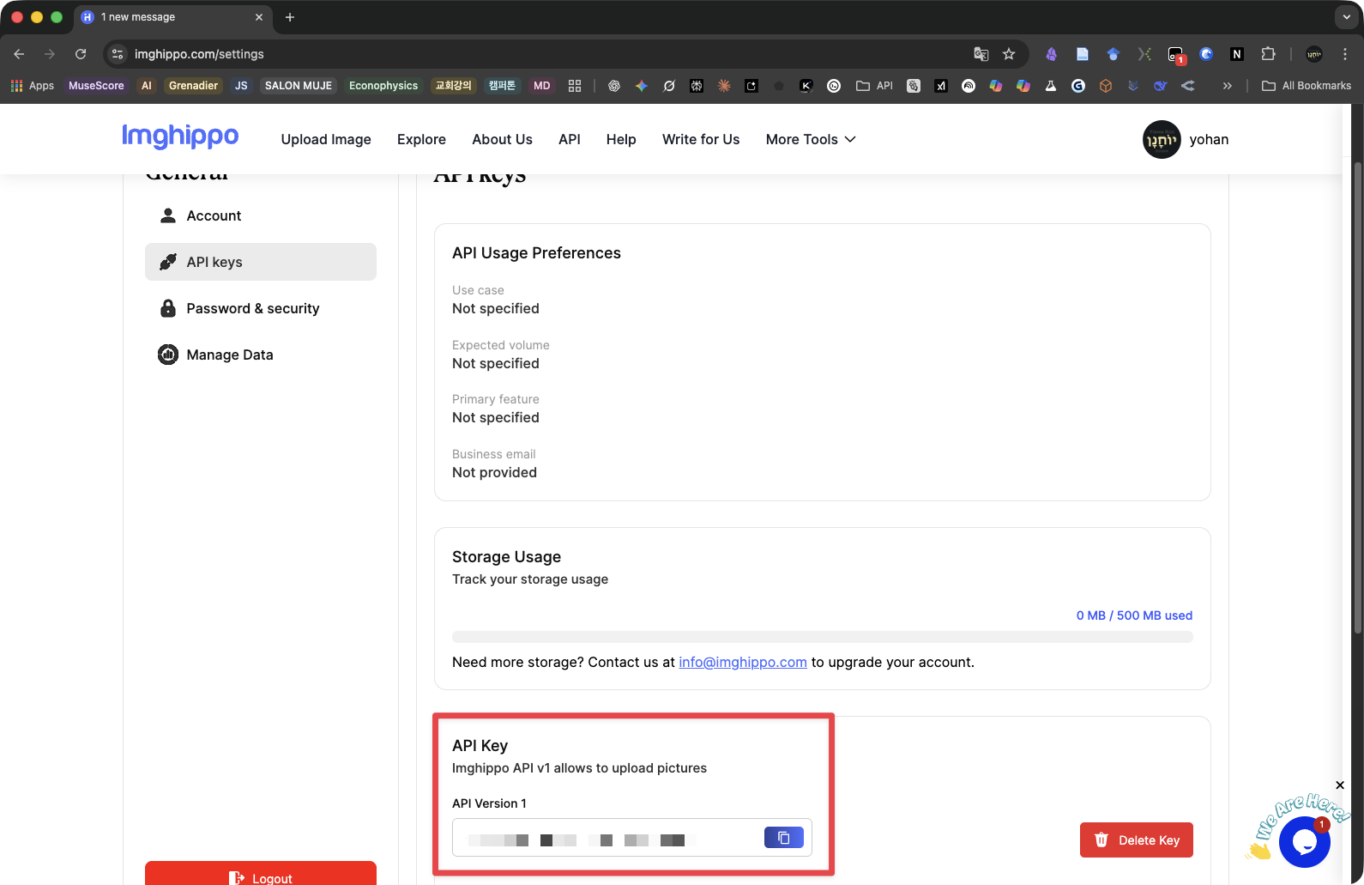This screenshot has height=885, width=1364.
Task: Open the Extensions puzzle icon
Action: pyautogui.click(x=1268, y=54)
